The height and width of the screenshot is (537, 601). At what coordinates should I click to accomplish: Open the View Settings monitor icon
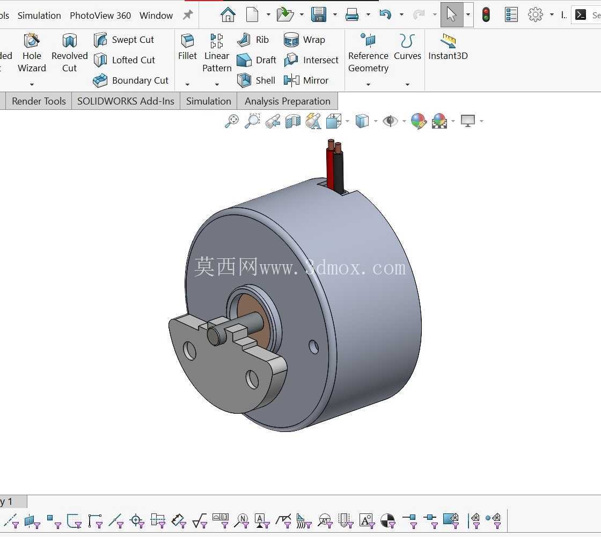467,121
